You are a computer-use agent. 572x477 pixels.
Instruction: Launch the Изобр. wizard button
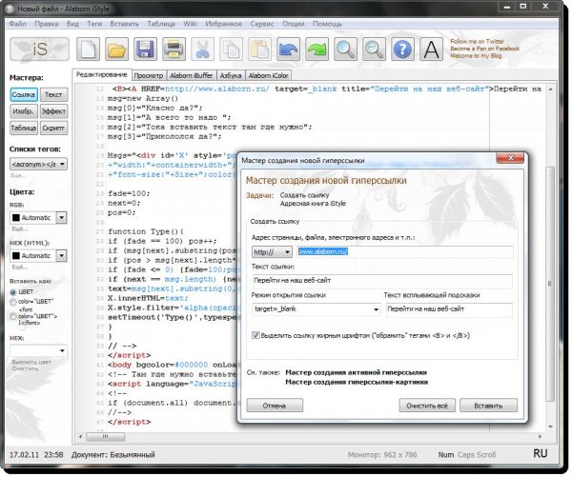click(24, 111)
